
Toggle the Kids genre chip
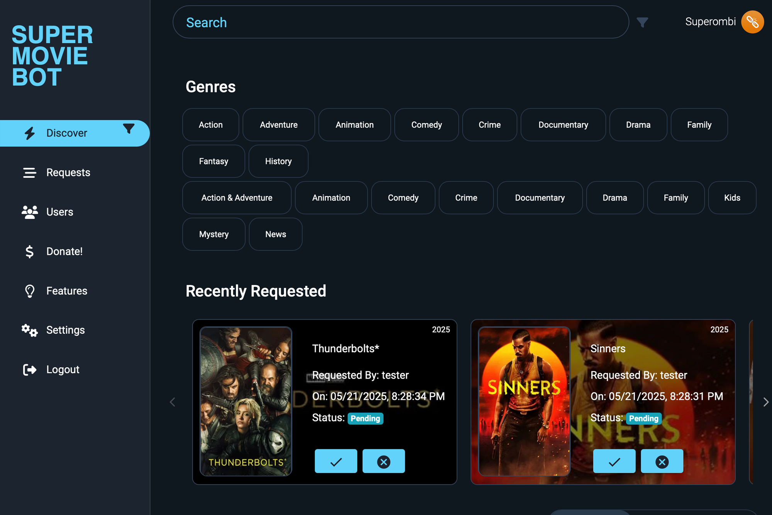(732, 198)
